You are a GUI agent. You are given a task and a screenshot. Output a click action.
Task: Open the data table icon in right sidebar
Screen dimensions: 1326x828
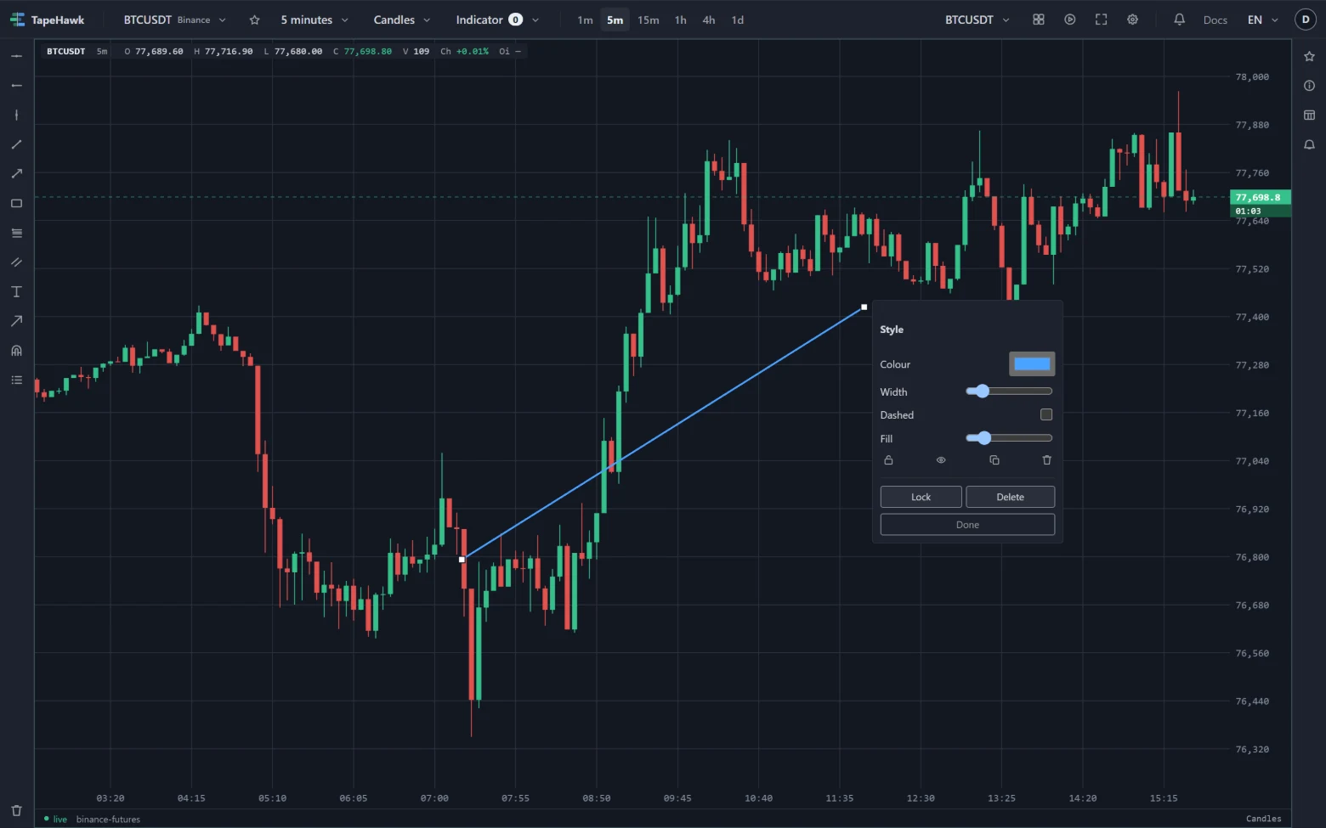(x=1309, y=115)
